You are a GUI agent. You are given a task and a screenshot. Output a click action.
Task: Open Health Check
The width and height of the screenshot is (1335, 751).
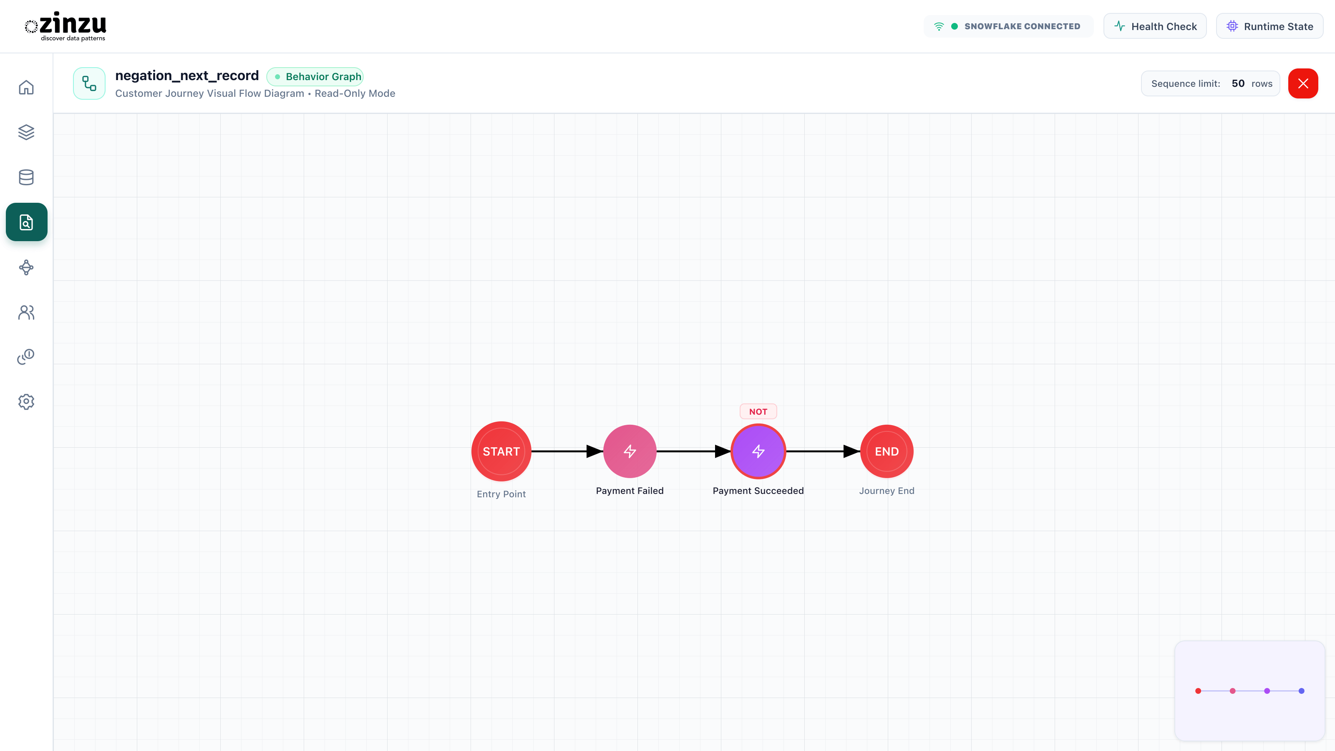1155,26
